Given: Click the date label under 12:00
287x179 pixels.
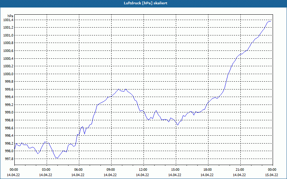Looking at the screenshot, I should [142, 175].
